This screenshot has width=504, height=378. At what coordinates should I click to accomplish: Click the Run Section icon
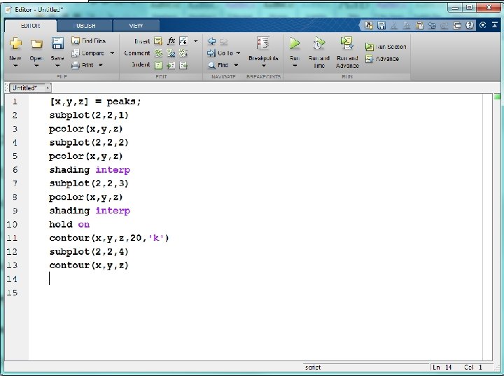(370, 47)
